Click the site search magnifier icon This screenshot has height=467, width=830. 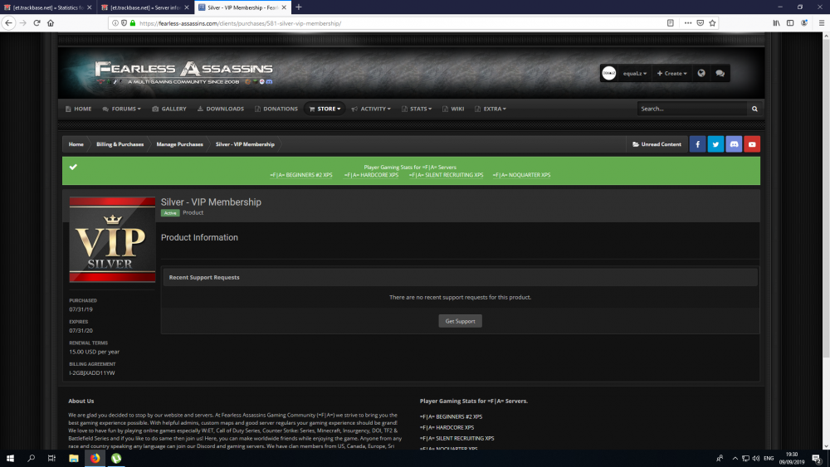click(754, 109)
